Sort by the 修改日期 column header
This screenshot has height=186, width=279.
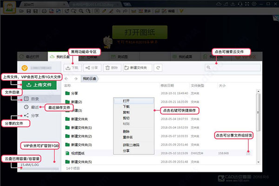pos(167,86)
